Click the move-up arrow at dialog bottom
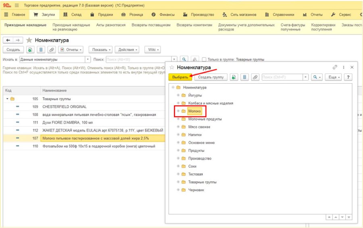This screenshot has height=228, width=363. (x=336, y=217)
